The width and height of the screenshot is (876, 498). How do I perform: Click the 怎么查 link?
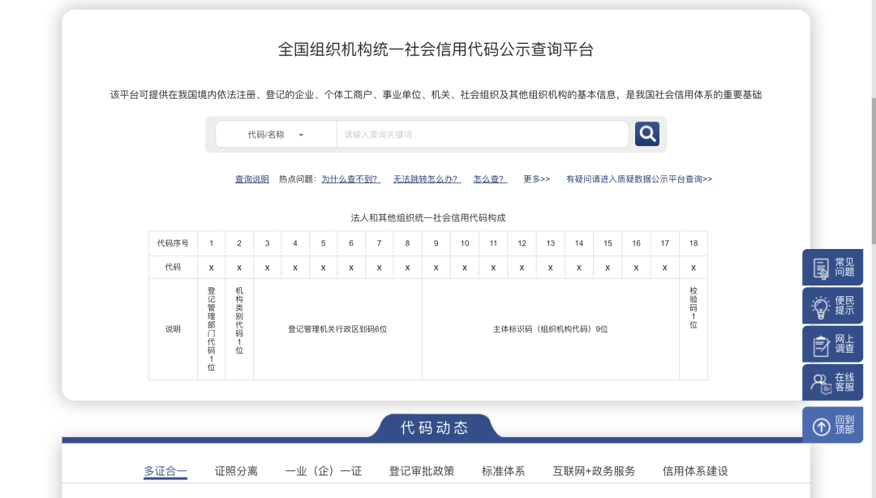[x=490, y=178]
